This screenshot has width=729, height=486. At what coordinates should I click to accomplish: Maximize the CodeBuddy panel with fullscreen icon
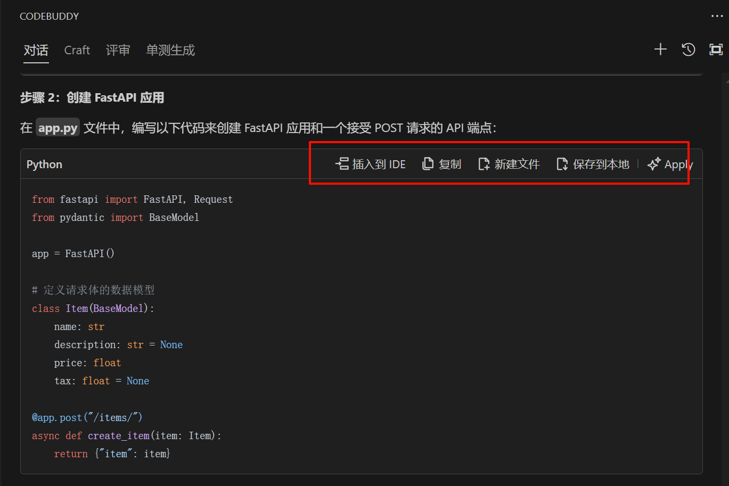[716, 50]
